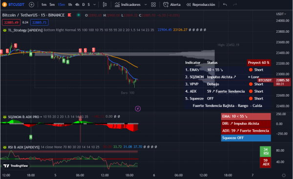Select the S weekly timeframe
Viewport: 293px width, 179px height.
point(89,5)
